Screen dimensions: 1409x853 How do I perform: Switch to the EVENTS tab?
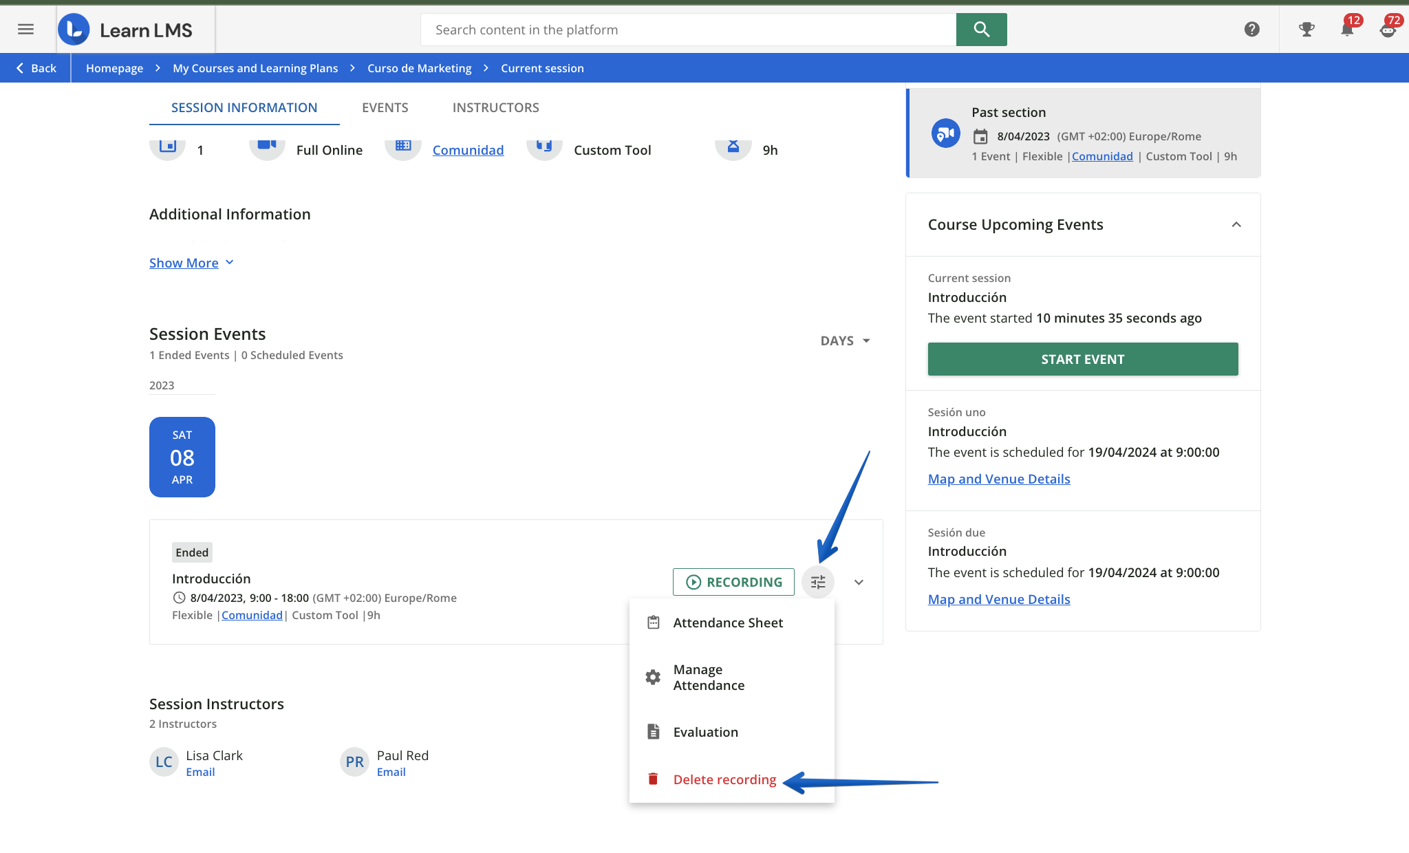(385, 107)
